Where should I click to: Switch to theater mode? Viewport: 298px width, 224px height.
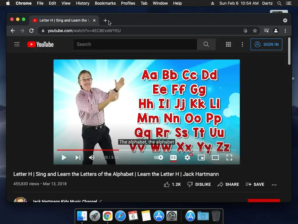[x=215, y=157]
